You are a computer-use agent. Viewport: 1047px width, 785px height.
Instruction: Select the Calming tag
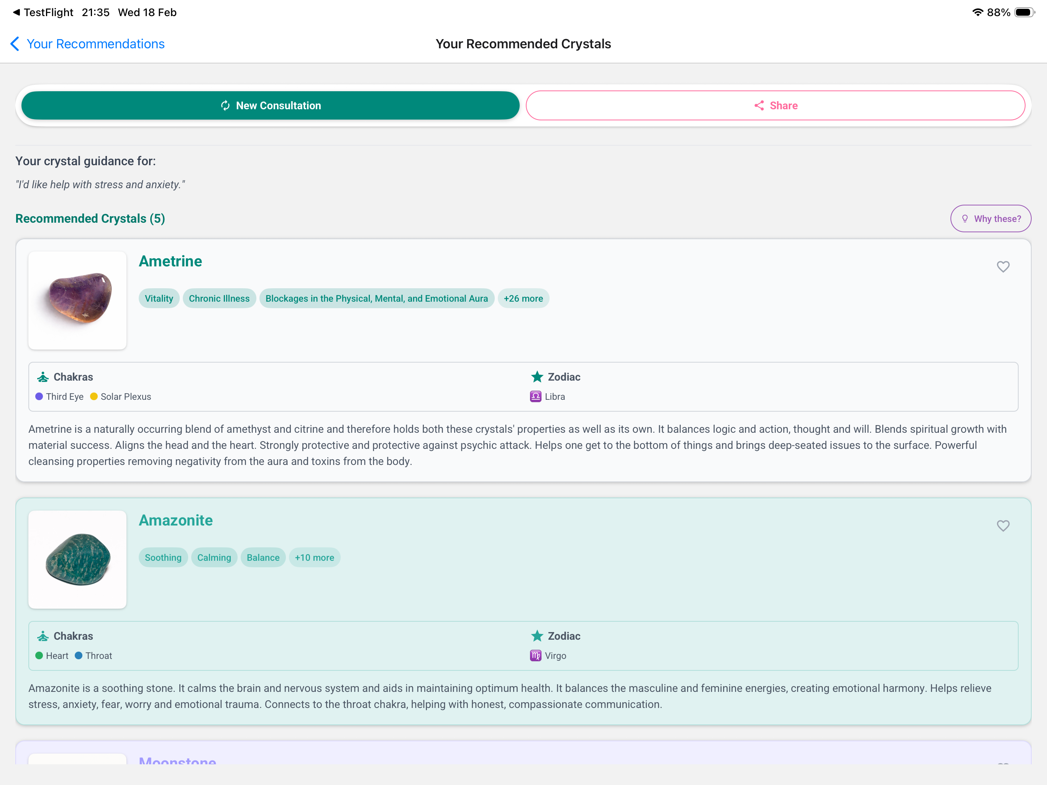click(214, 557)
